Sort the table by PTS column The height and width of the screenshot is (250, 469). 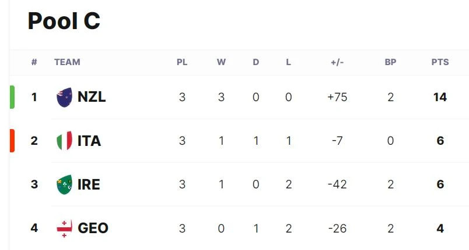[440, 62]
